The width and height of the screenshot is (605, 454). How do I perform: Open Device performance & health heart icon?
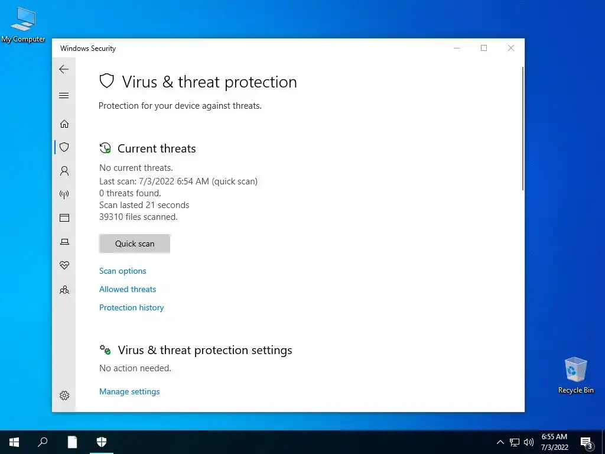(x=64, y=265)
